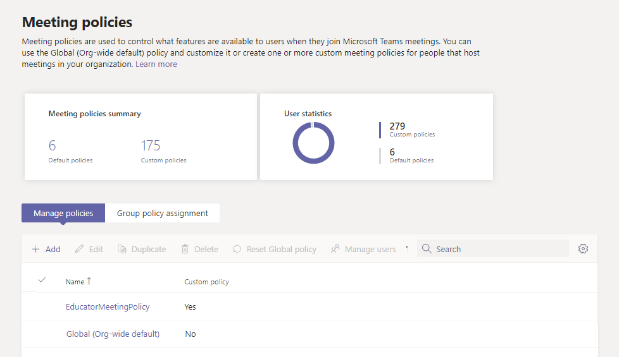
Task: Click the Delete trash icon
Action: tap(185, 250)
